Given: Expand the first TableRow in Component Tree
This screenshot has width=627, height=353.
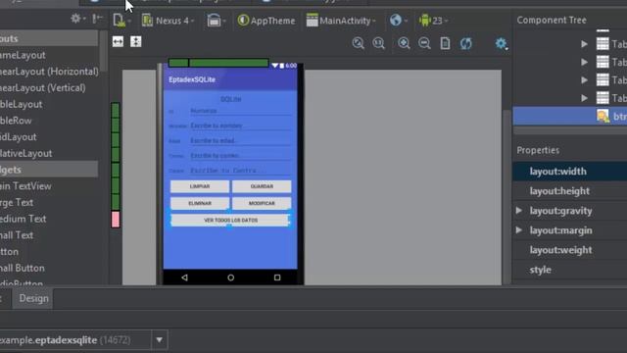Looking at the screenshot, I should (584, 43).
